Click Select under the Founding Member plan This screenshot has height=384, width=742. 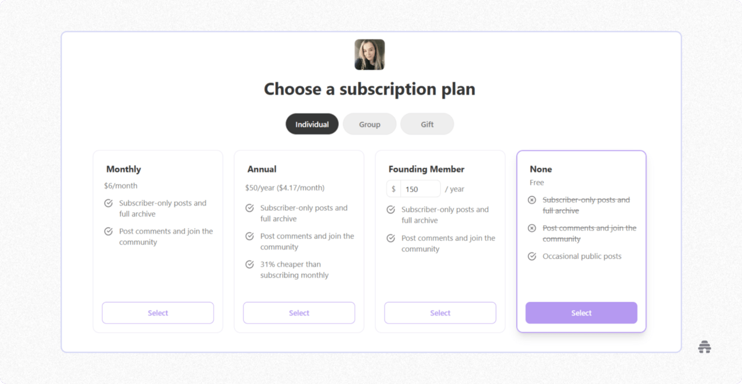(x=440, y=313)
